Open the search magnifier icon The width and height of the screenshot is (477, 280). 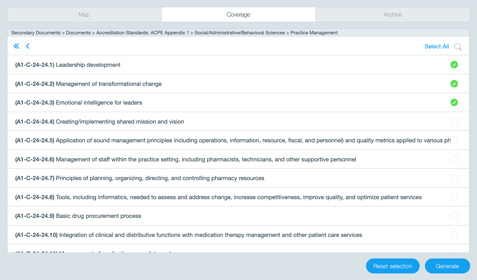(458, 47)
